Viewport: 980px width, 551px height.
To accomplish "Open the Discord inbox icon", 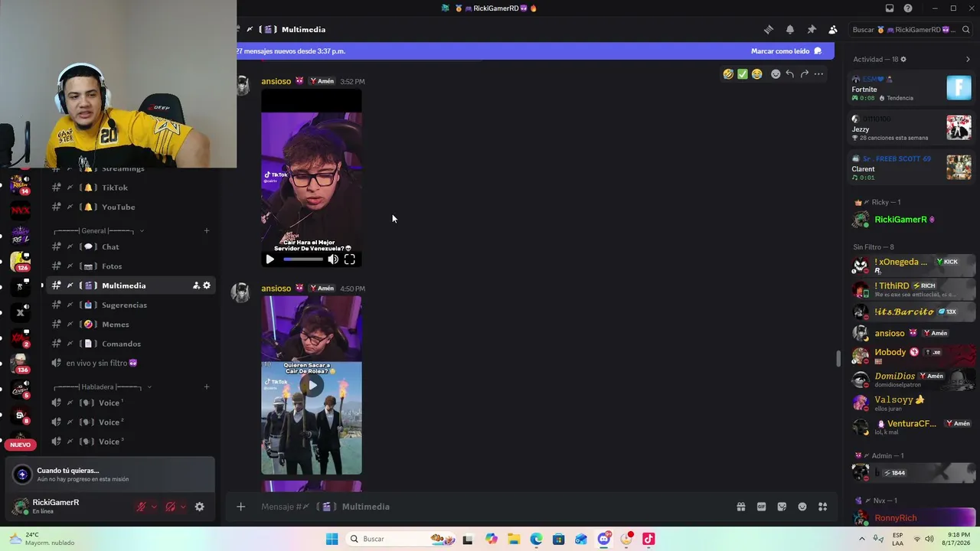I will 890,8.
